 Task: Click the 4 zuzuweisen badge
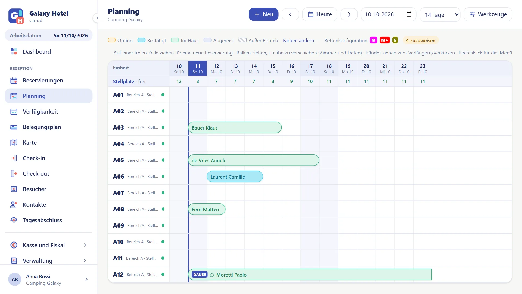[421, 41]
